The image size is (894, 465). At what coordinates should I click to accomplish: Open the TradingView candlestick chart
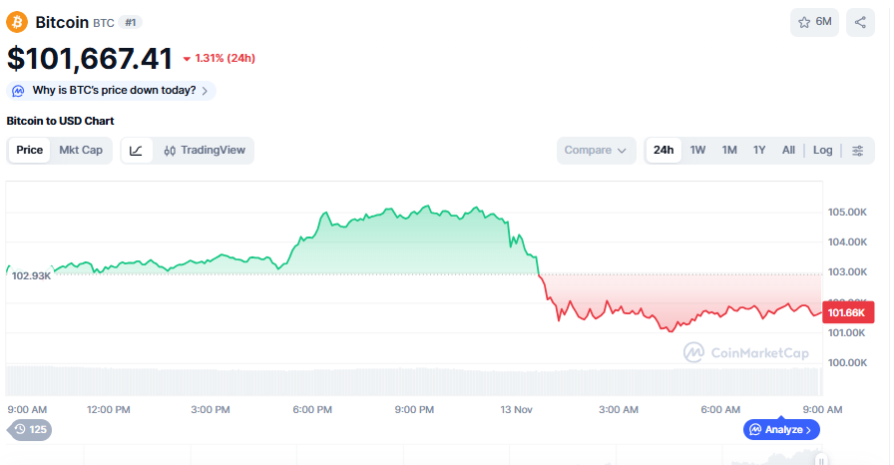coord(205,151)
